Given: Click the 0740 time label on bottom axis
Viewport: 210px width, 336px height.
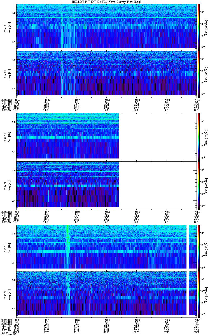Looking at the screenshot, I should tap(166, 332).
